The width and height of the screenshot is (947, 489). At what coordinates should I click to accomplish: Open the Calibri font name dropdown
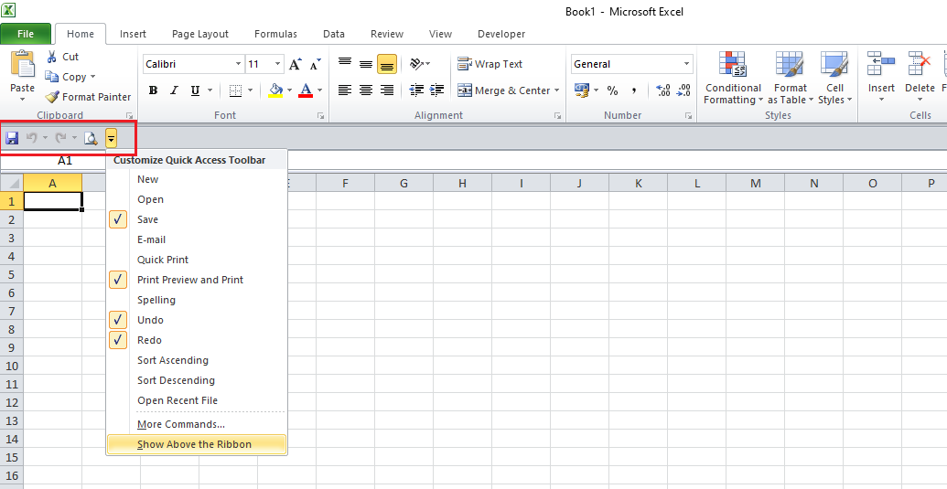238,64
